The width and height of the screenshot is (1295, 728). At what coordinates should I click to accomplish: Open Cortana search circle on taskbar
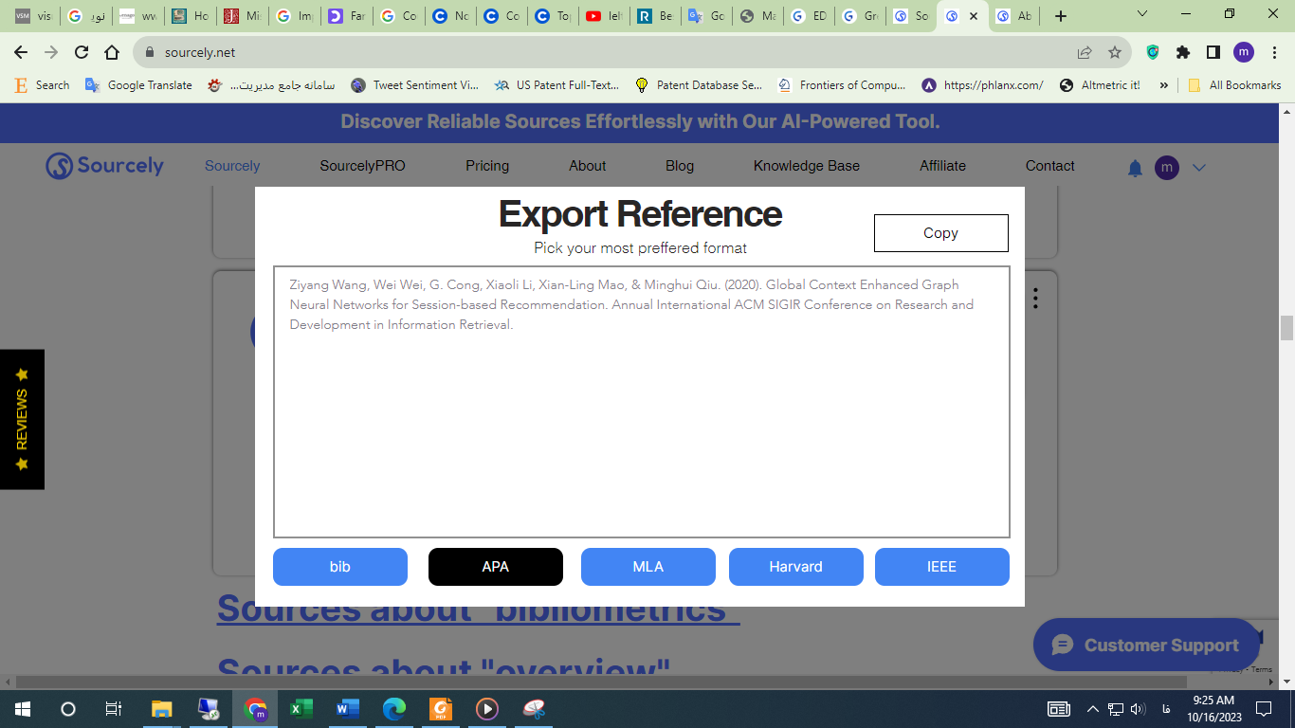[68, 709]
